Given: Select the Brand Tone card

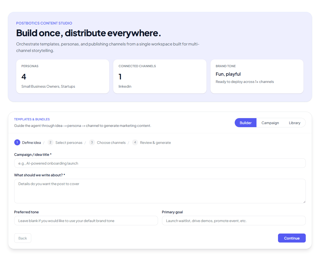Looking at the screenshot, I should [257, 76].
